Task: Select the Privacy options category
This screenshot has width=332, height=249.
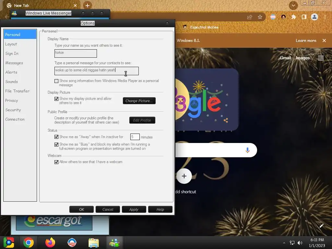Action: coord(11,101)
